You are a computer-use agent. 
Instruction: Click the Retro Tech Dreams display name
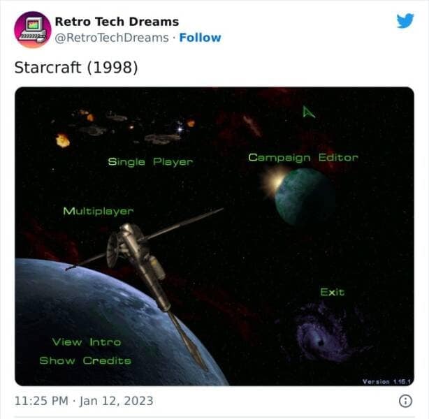point(117,22)
